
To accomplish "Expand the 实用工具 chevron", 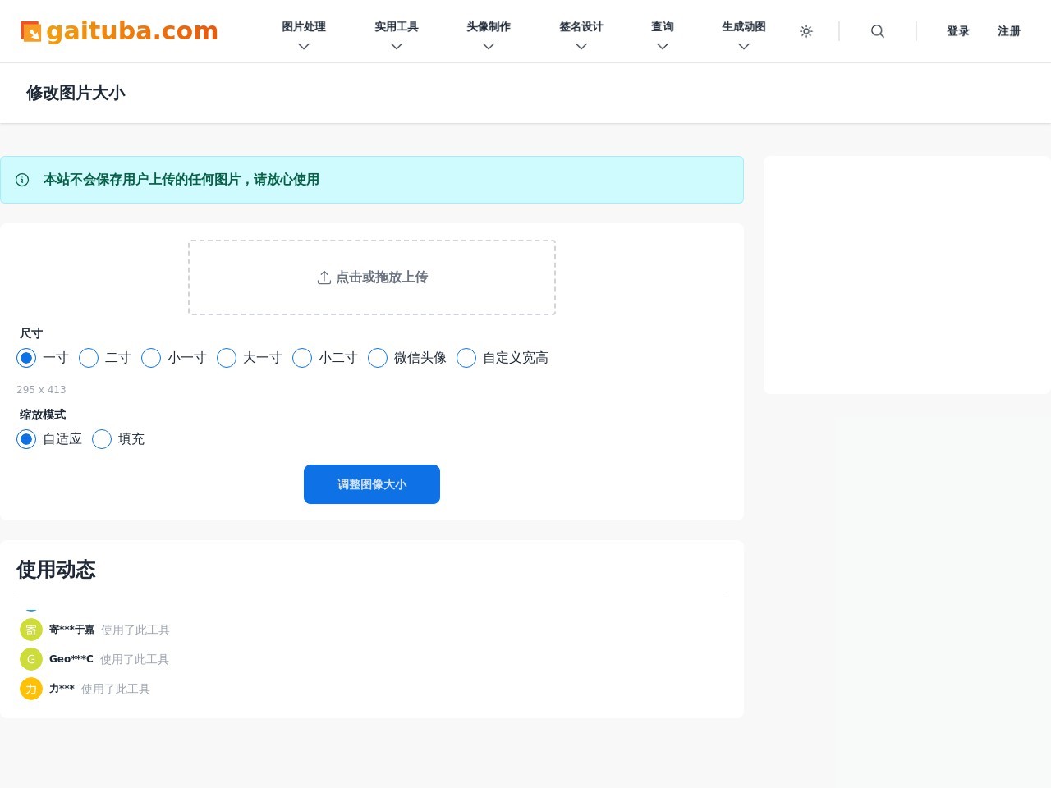I will (397, 47).
